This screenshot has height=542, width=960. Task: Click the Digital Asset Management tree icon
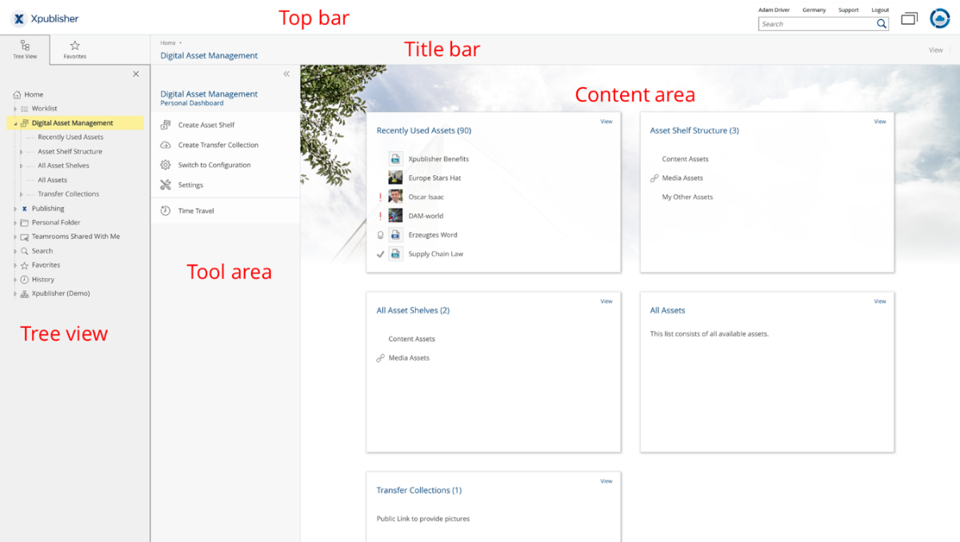25,123
